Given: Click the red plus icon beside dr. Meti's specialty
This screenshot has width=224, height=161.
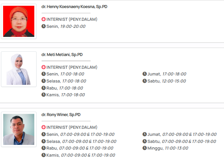Looking at the screenshot, I should 44,67.
